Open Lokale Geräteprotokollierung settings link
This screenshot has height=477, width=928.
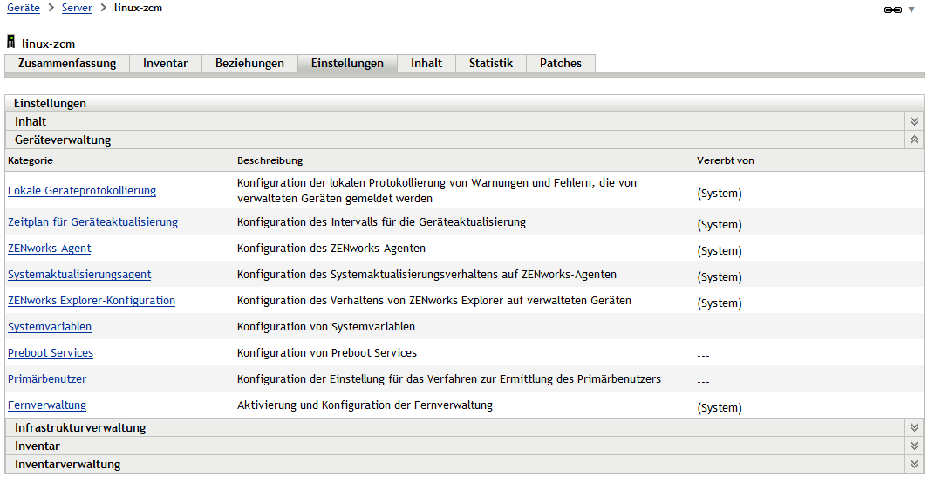click(x=82, y=190)
